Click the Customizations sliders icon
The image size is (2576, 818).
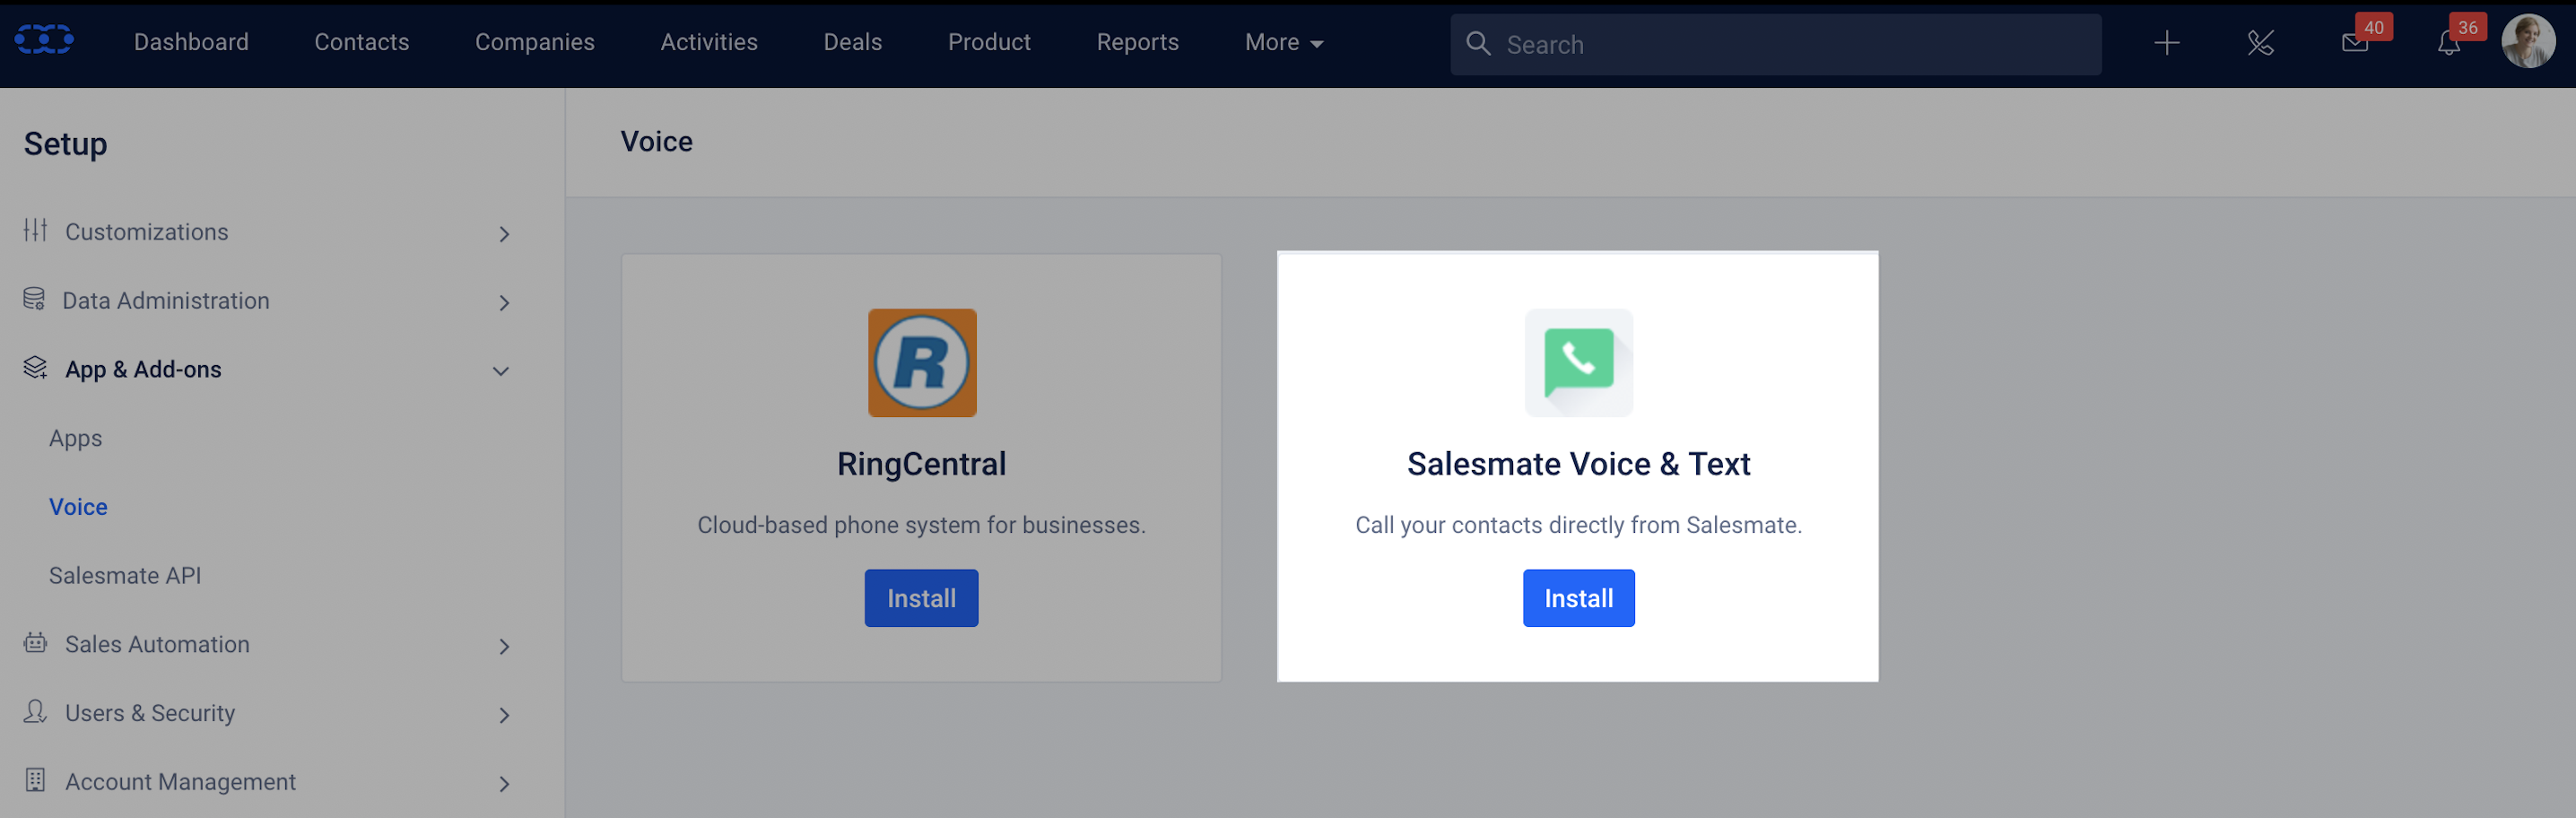coord(36,230)
